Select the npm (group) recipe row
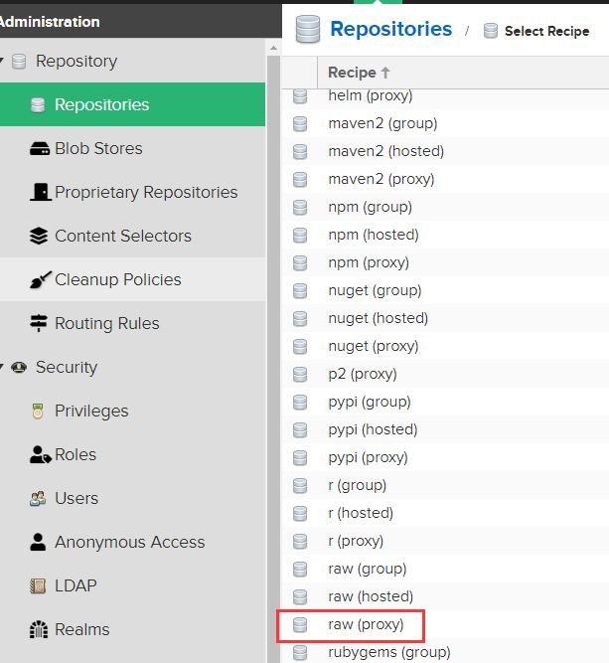The width and height of the screenshot is (609, 663). (x=370, y=207)
